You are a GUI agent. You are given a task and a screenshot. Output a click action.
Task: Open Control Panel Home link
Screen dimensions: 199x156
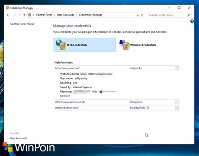click(22, 24)
